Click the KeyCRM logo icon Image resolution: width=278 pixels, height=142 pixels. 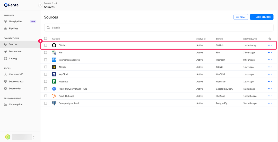coord(54,74)
